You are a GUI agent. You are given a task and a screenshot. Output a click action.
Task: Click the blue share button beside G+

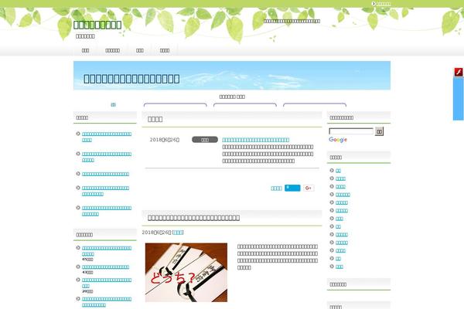[x=292, y=188]
